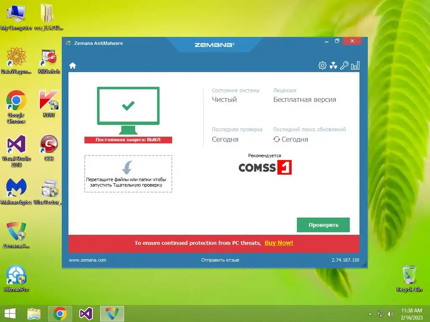Open quarantine biohazard icon in Zemana
Screen dimensions: 430x322
[333, 65]
